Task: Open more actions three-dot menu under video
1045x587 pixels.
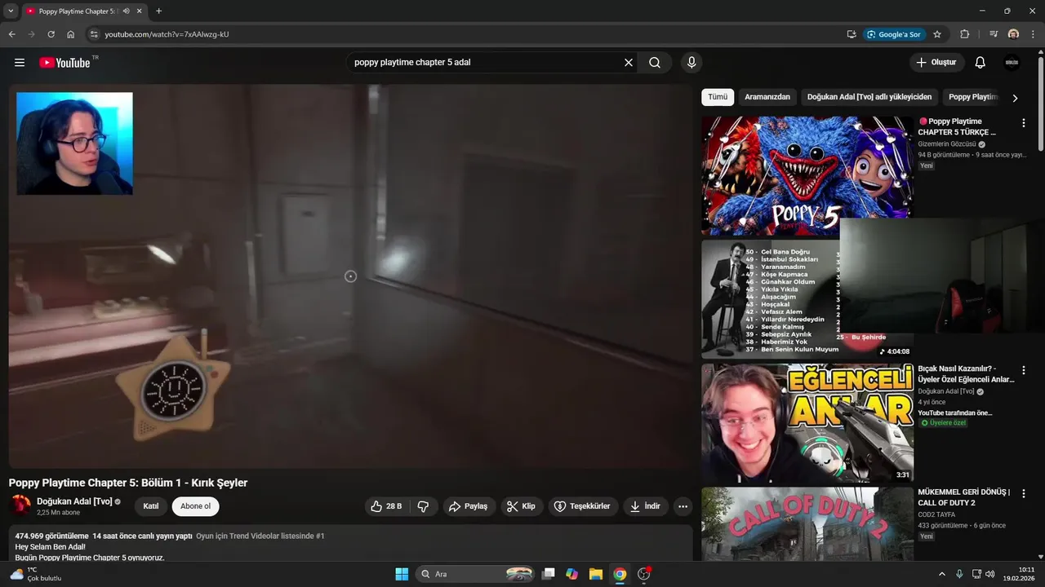Action: coord(683,506)
